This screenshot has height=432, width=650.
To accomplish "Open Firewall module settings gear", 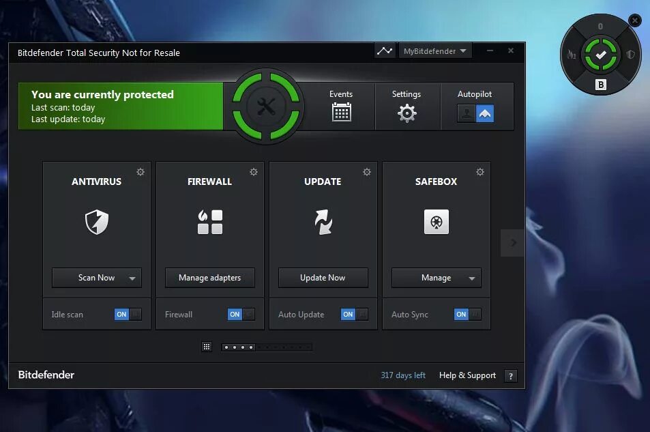I will pos(254,172).
